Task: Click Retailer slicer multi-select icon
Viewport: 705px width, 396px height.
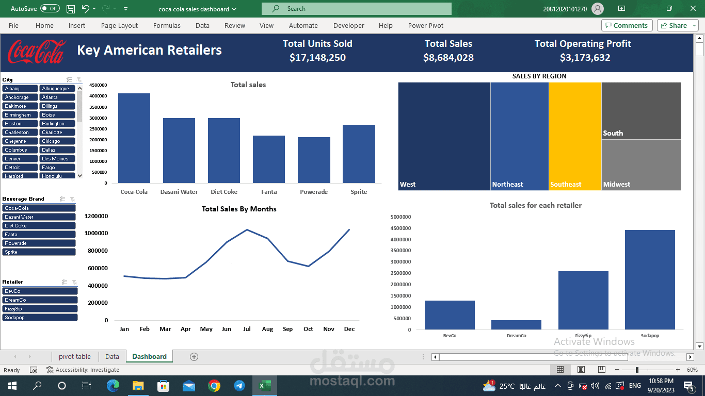Action: 65,282
